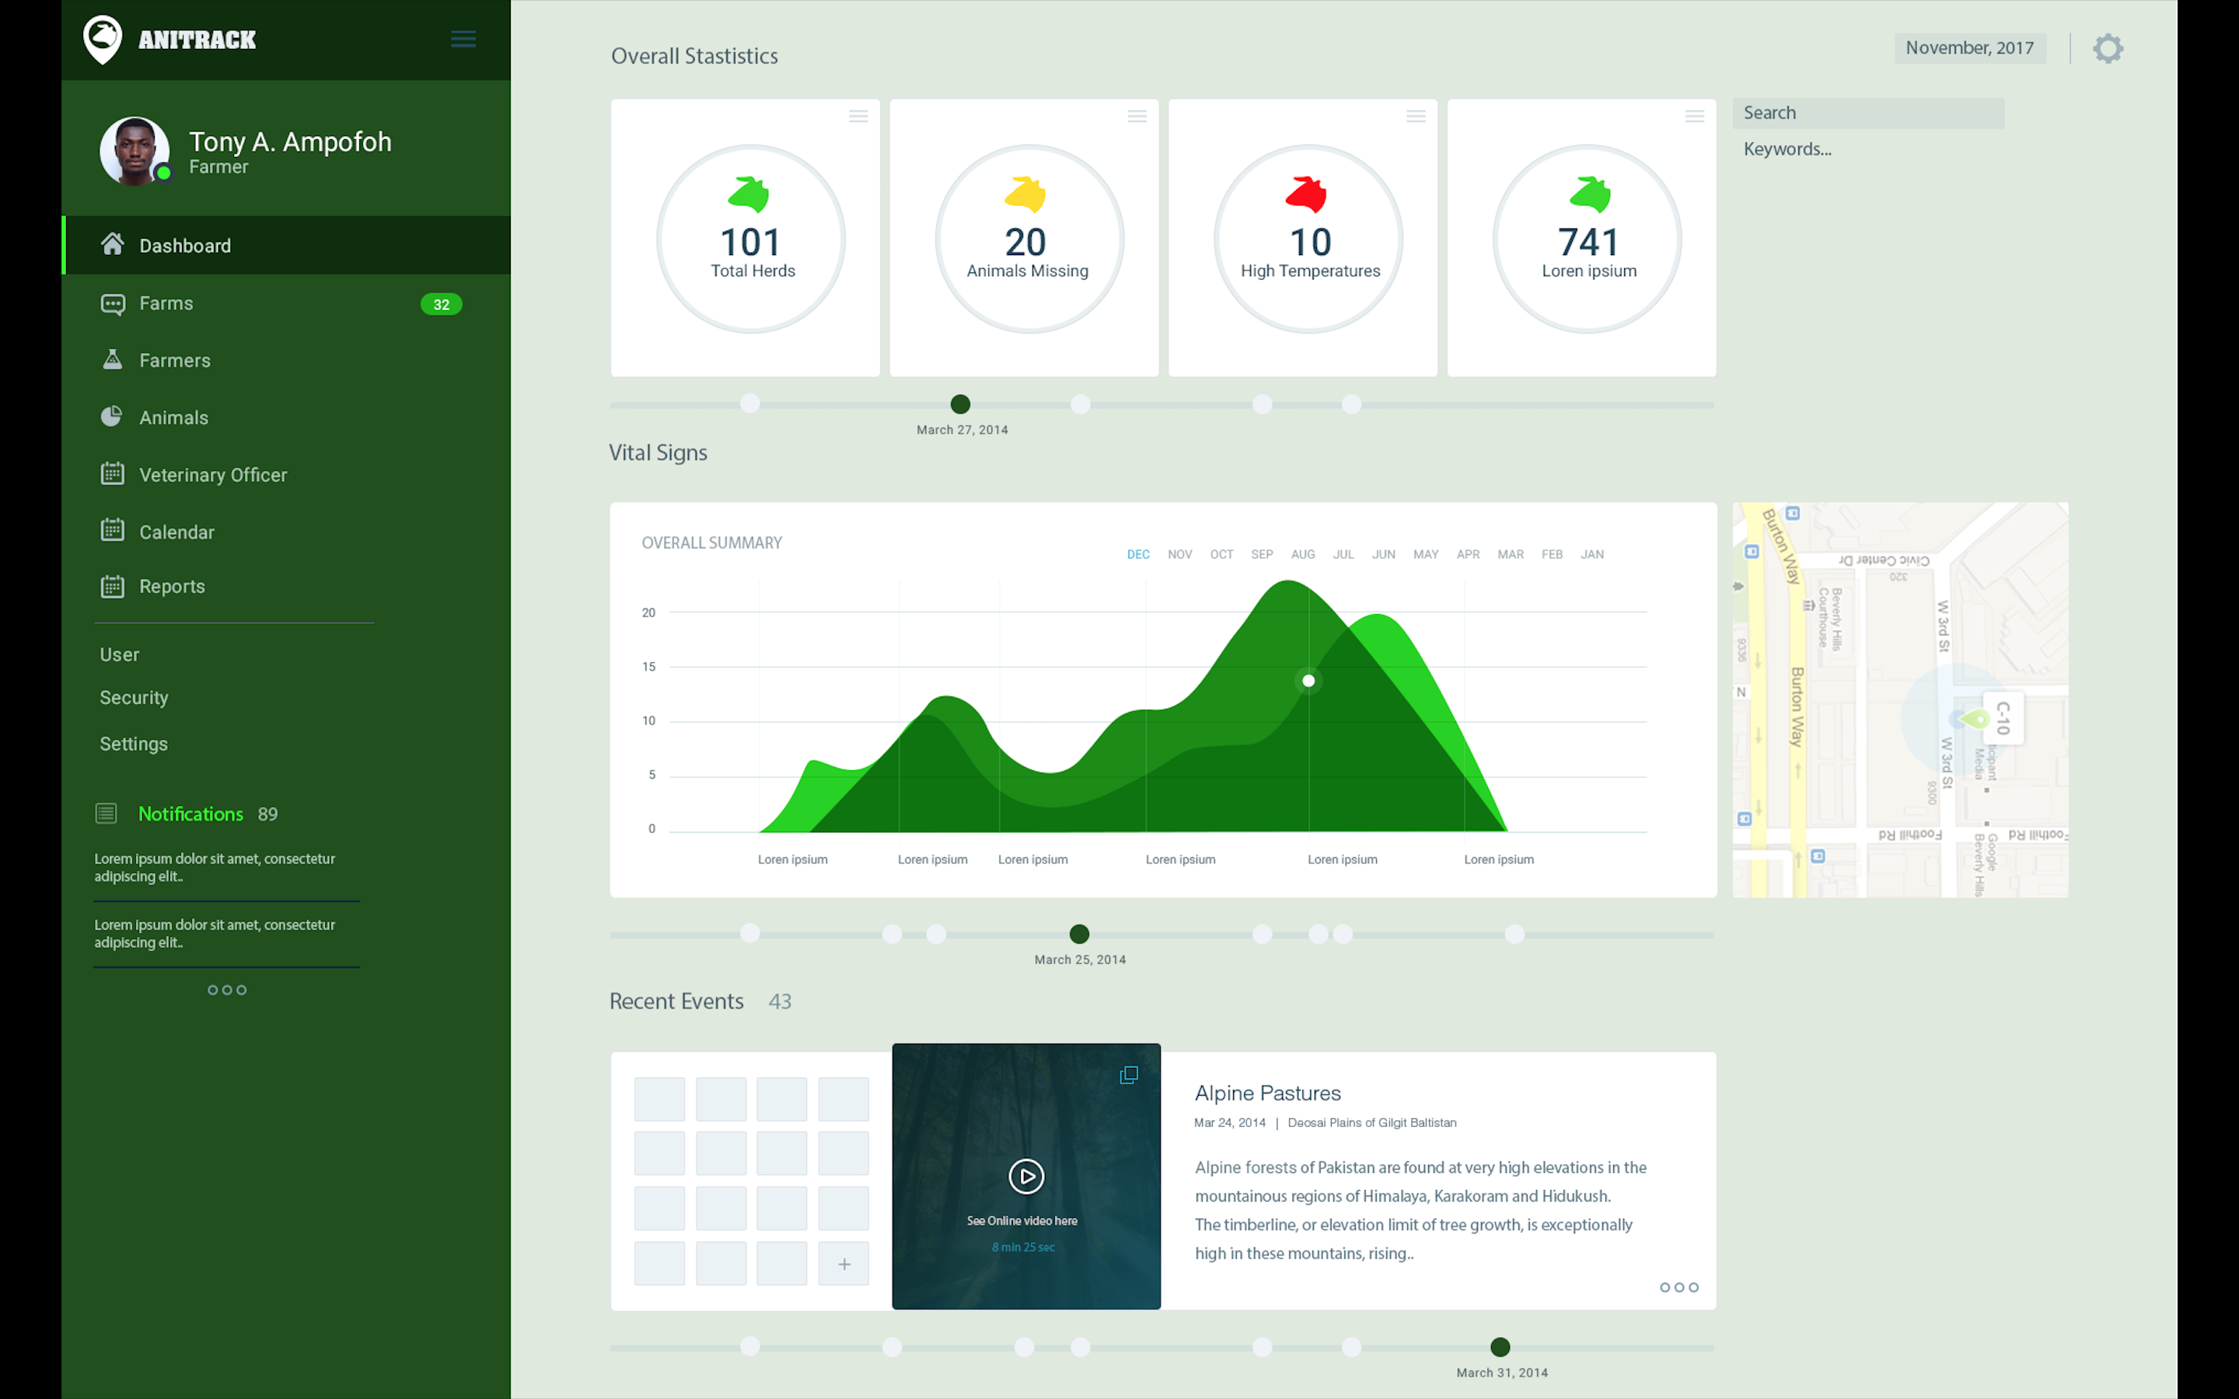Viewport: 2239px width, 1399px height.
Task: Open the 741 Loren ipsum card menu
Action: (1695, 117)
